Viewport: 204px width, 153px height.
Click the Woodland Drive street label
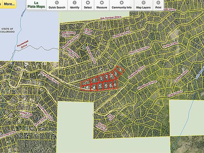[x=147, y=85]
